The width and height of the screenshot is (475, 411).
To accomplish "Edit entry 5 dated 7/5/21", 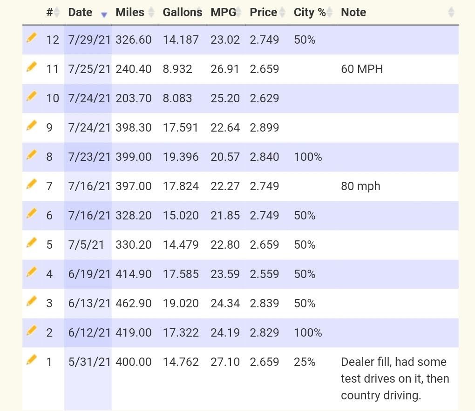I will [x=32, y=243].
